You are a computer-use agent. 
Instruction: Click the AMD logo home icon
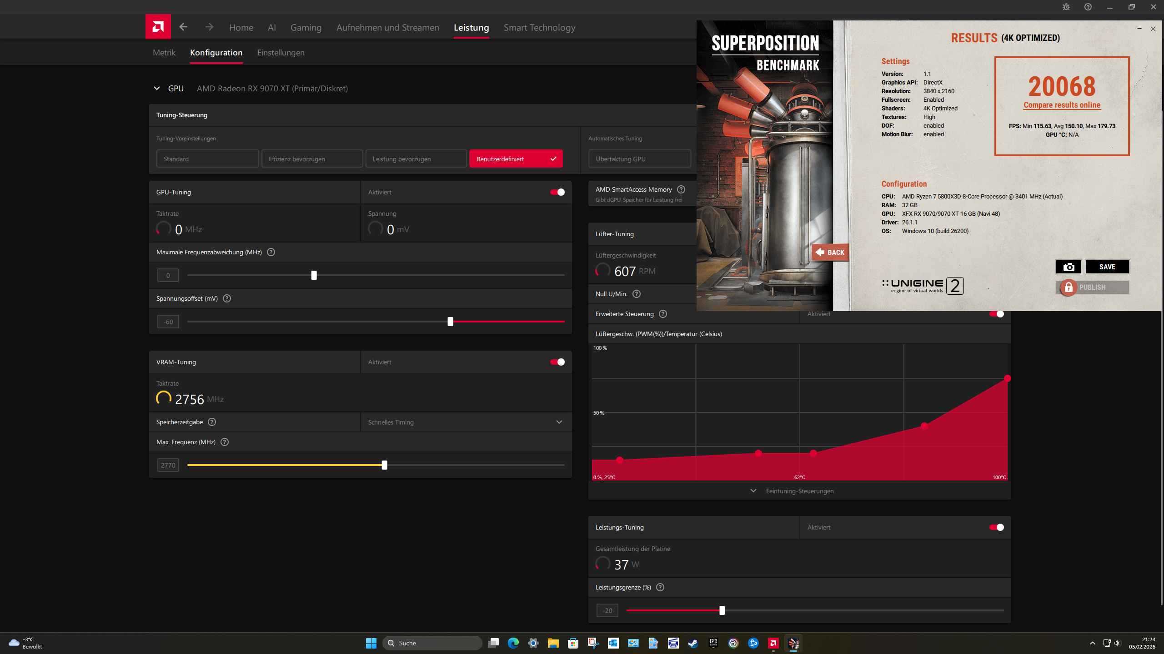[158, 27]
